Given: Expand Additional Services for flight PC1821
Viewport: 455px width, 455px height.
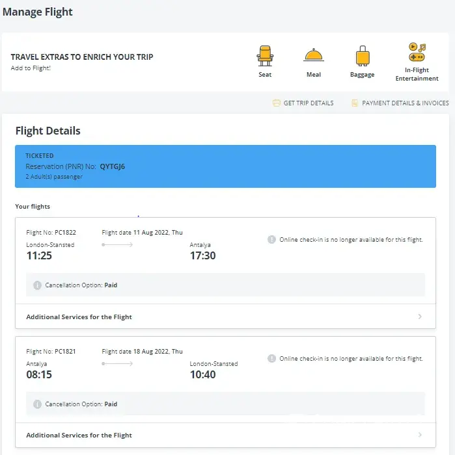Looking at the screenshot, I should click(x=79, y=435).
